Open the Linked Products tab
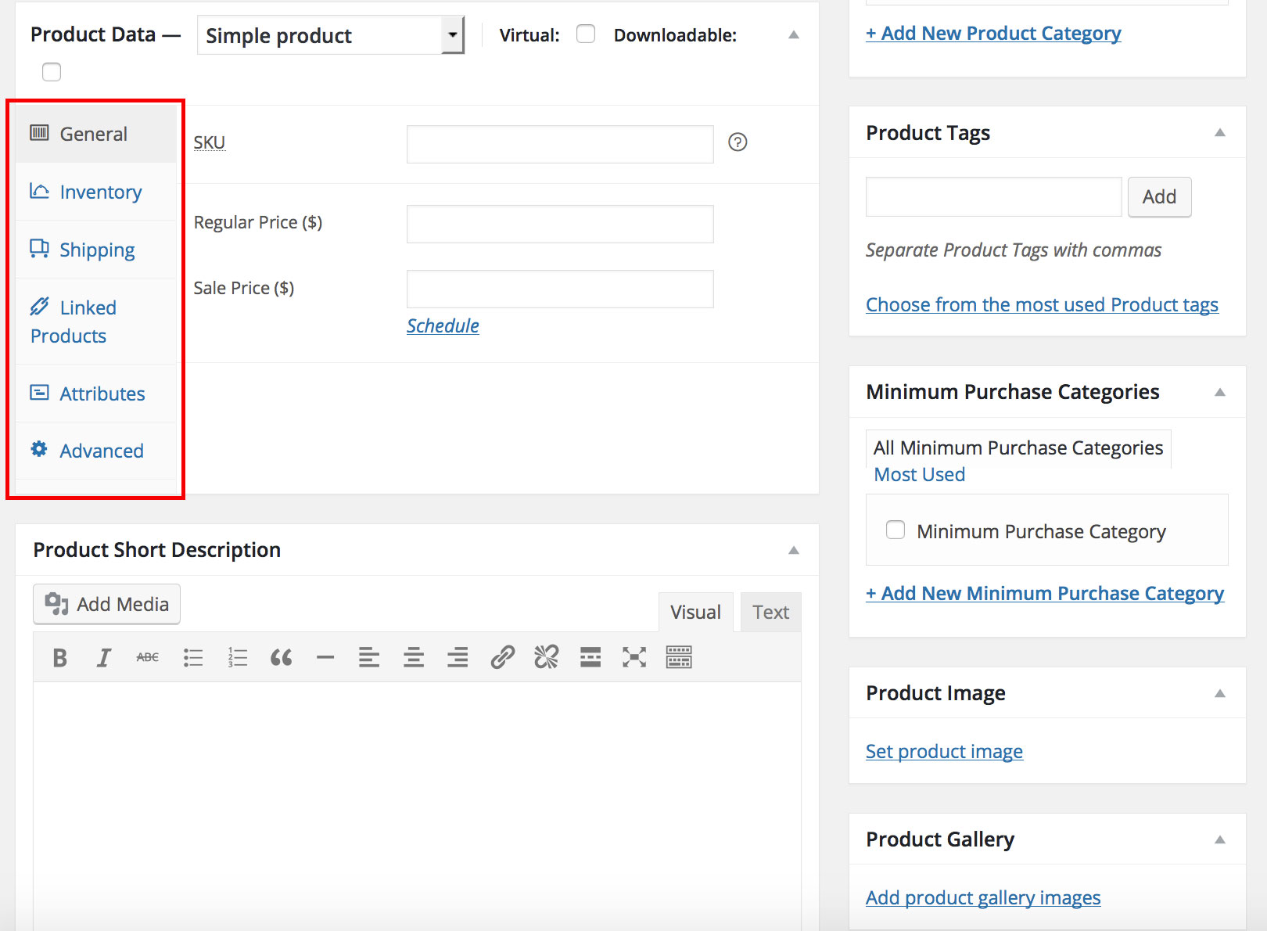The width and height of the screenshot is (1267, 931). pos(97,322)
